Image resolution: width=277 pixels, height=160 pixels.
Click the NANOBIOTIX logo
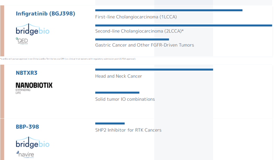click(x=34, y=88)
